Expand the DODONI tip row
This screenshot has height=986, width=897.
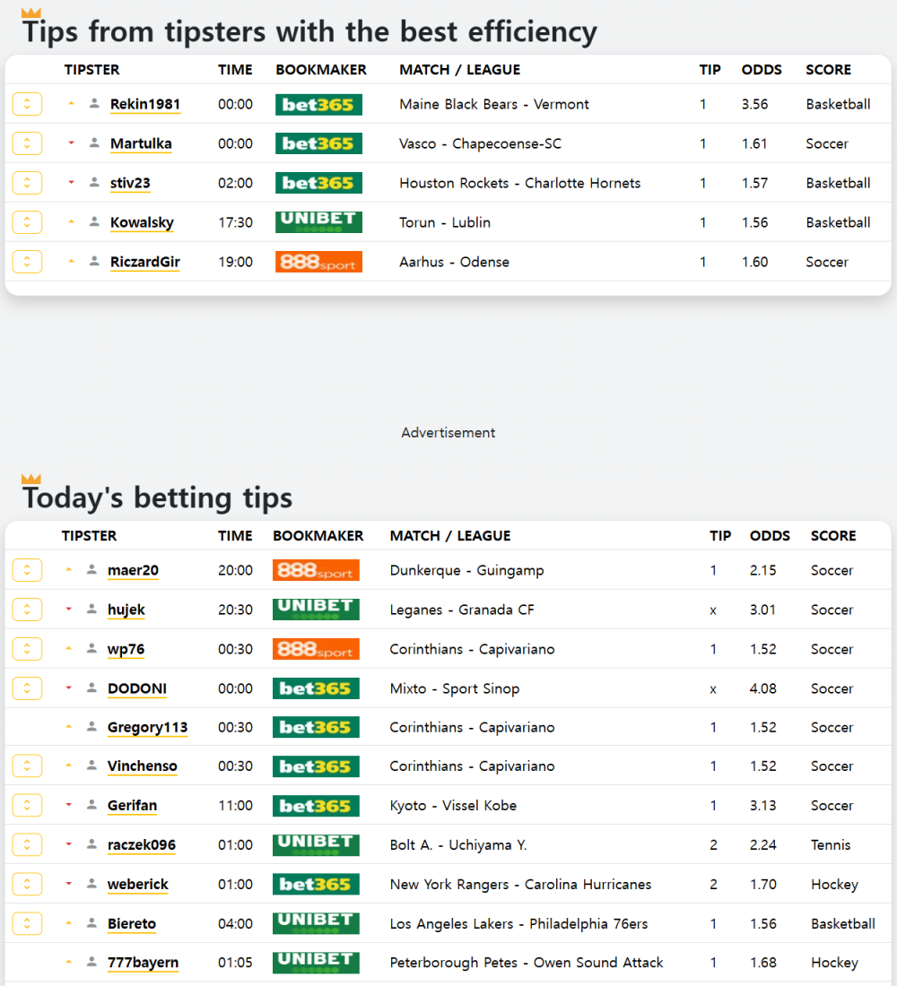27,688
